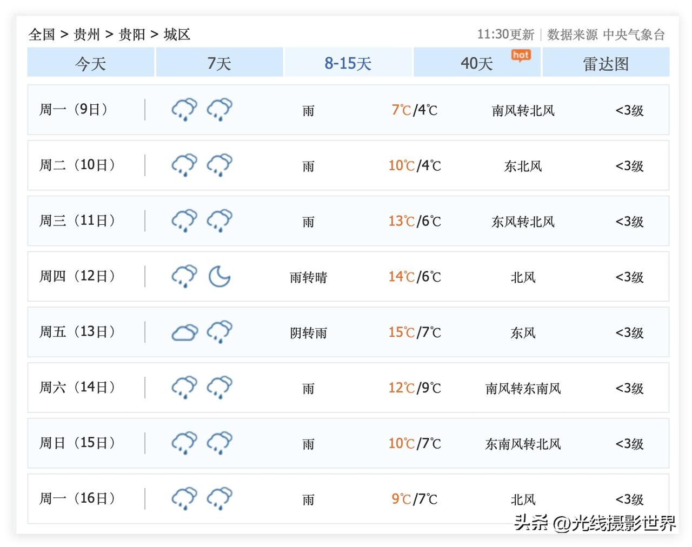Select the rain icon on 周一 (16日)
The height and width of the screenshot is (547, 692).
pyautogui.click(x=184, y=498)
